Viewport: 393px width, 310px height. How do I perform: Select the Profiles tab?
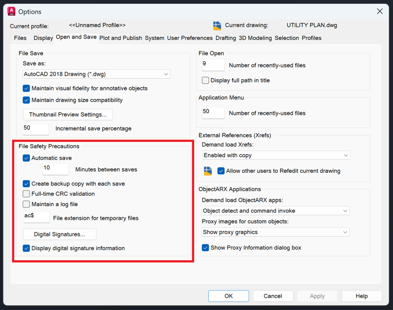[x=311, y=38]
